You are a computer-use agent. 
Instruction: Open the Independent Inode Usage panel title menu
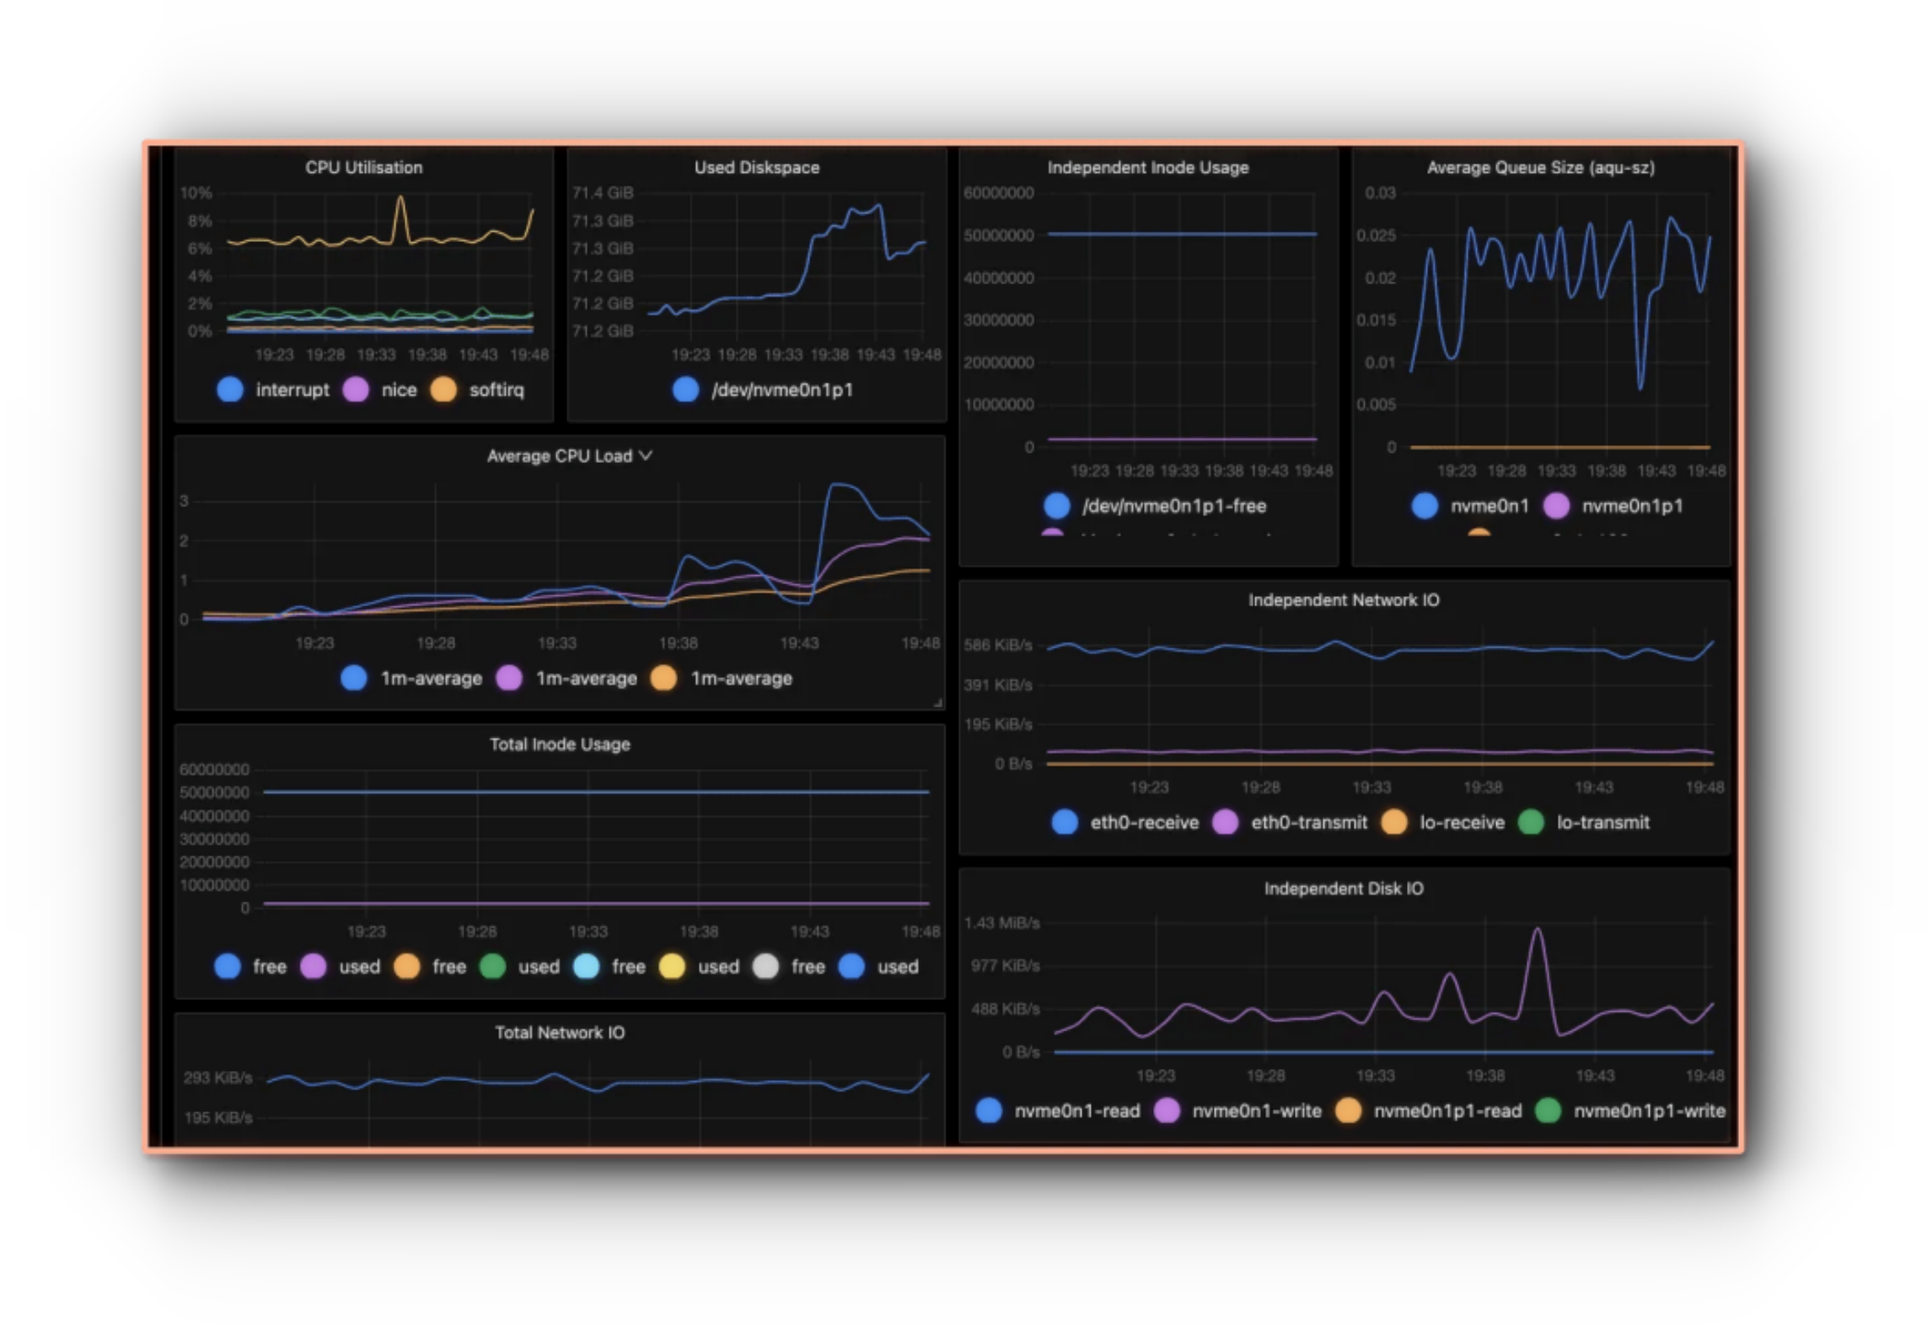(1148, 168)
